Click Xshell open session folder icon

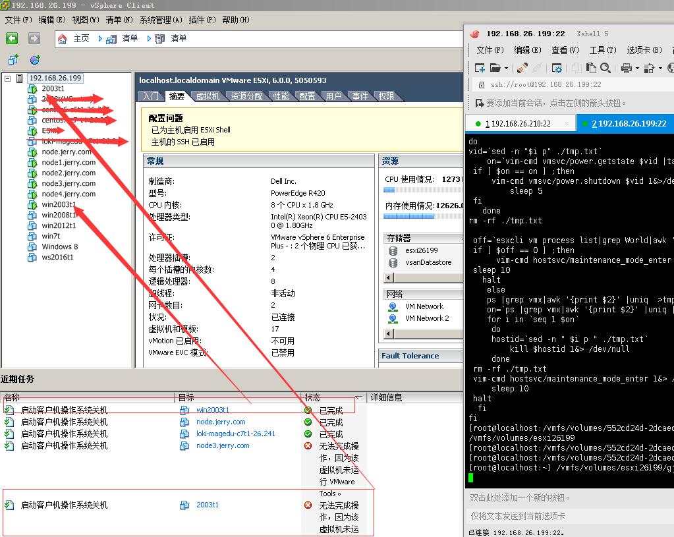(x=495, y=68)
